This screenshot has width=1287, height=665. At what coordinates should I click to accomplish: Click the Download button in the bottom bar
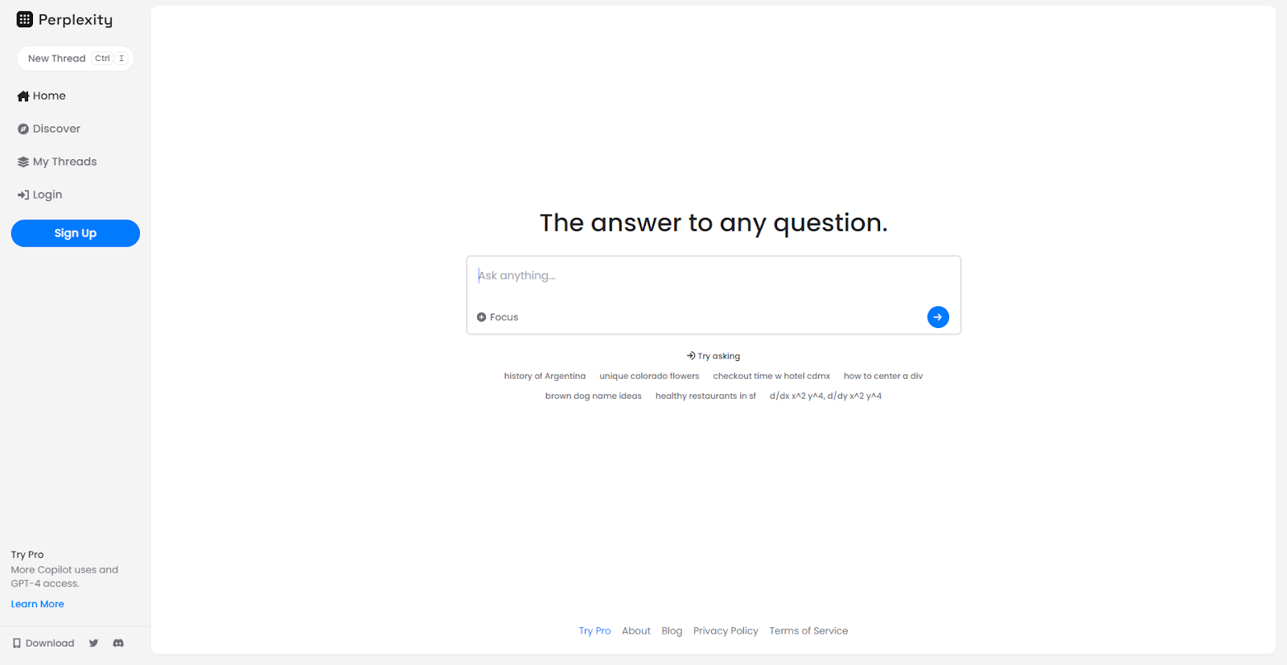(42, 642)
